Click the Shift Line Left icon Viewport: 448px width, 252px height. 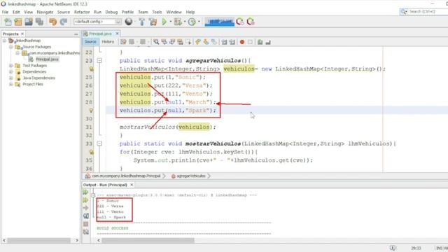[x=224, y=42]
